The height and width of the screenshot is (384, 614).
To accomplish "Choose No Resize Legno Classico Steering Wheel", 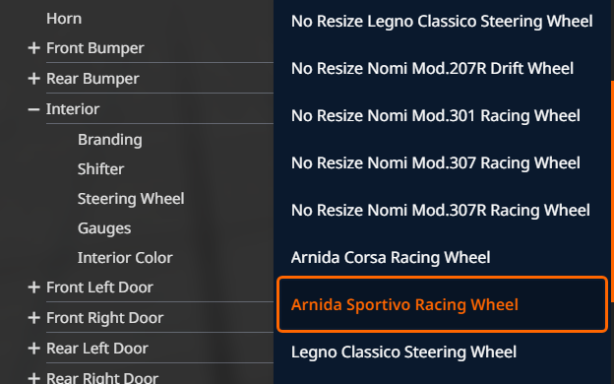I will tap(442, 21).
